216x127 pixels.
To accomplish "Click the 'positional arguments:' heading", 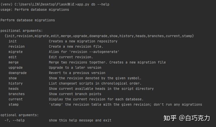I will coord(22,31).
